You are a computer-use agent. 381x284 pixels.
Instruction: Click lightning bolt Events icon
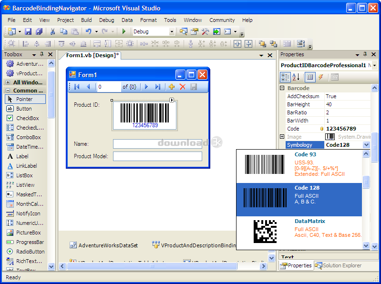point(321,77)
